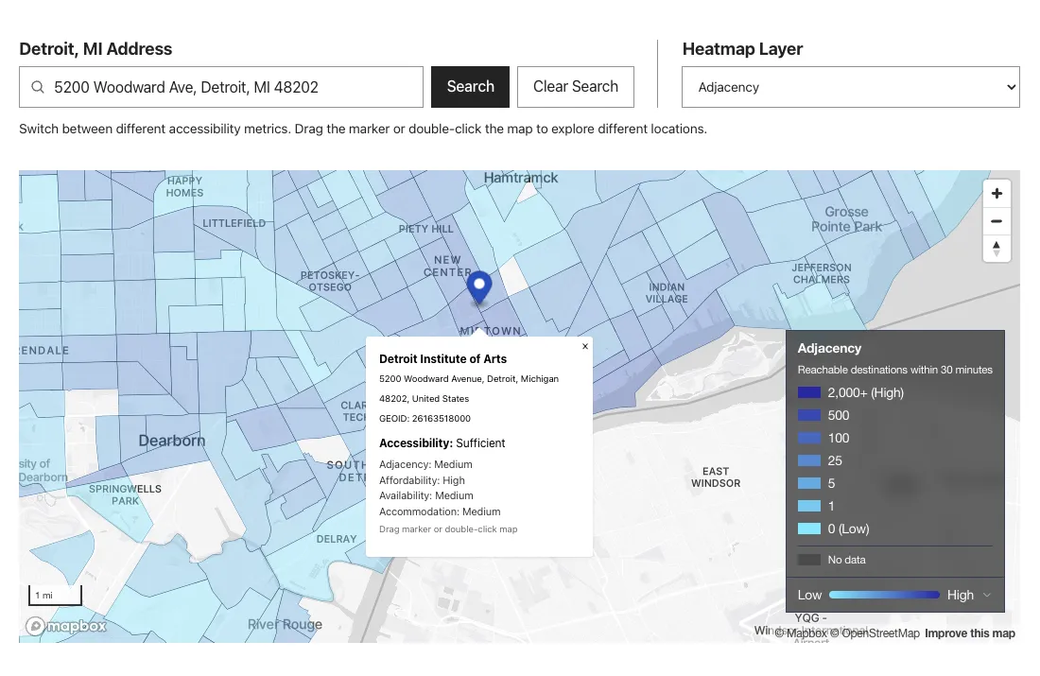Click the Petoskey-Otsego map label
The image size is (1040, 676).
click(x=330, y=281)
